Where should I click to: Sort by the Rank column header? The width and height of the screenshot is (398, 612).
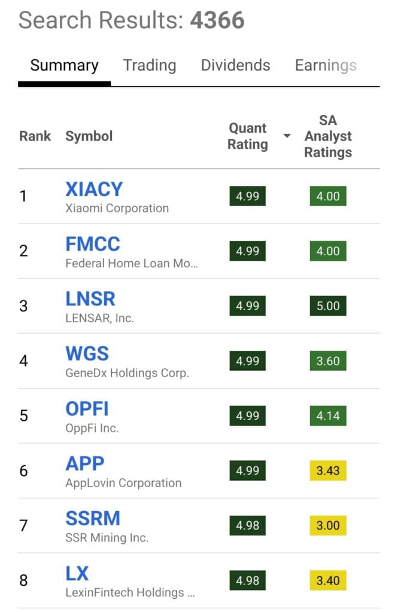[x=35, y=136]
